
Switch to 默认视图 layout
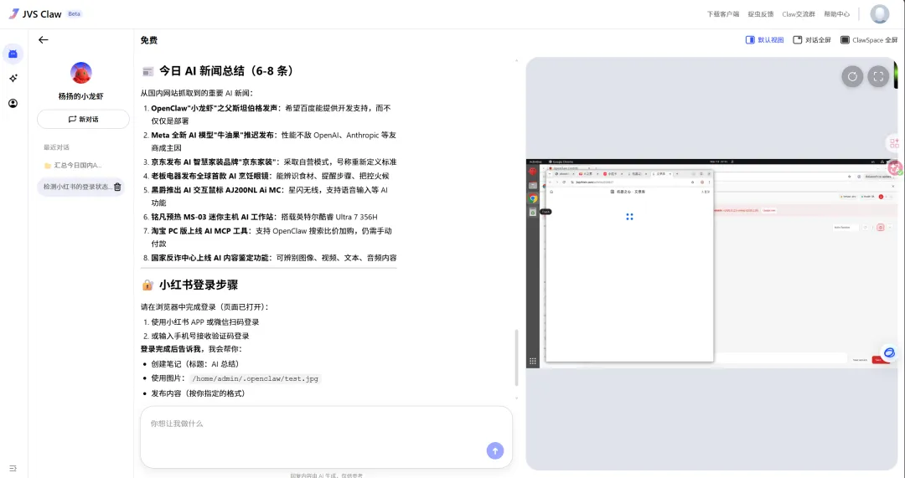coord(765,40)
